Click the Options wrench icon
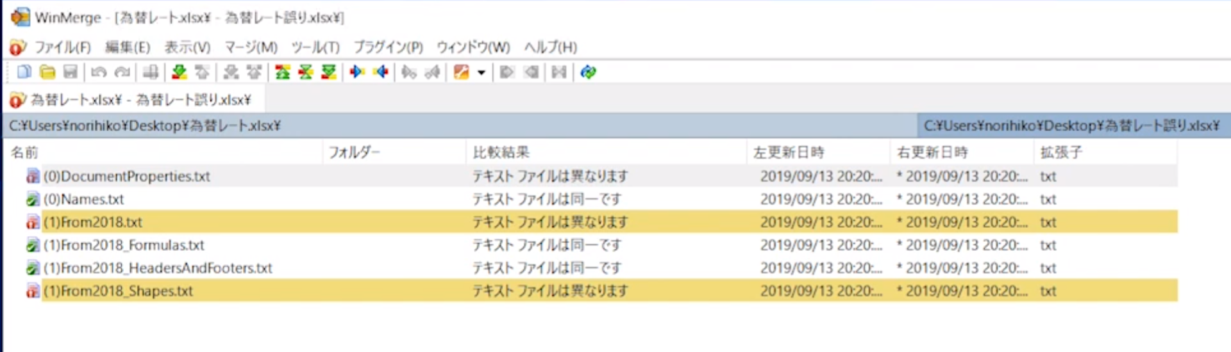1231x352 pixels. pos(461,72)
